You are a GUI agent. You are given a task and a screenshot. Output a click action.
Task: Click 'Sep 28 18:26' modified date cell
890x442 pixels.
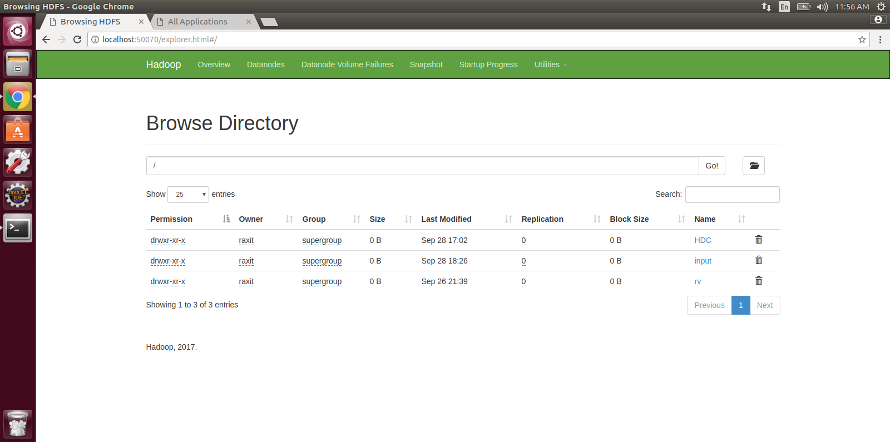click(x=444, y=261)
